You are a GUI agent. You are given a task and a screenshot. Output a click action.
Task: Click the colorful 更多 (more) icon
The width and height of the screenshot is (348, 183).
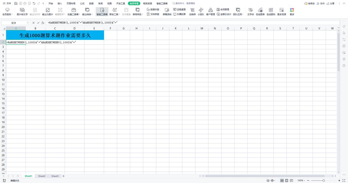tap(292, 12)
